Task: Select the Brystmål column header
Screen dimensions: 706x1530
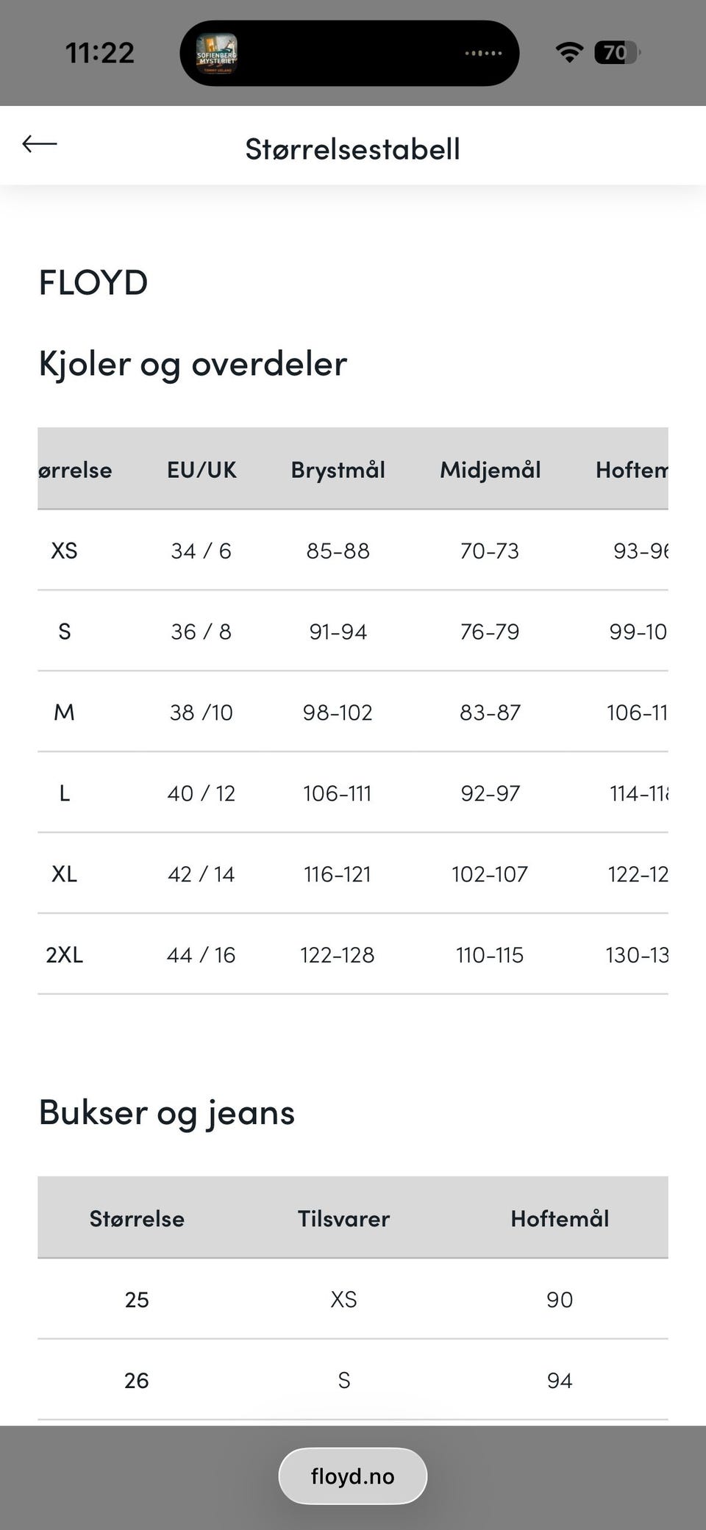Action: 338,470
